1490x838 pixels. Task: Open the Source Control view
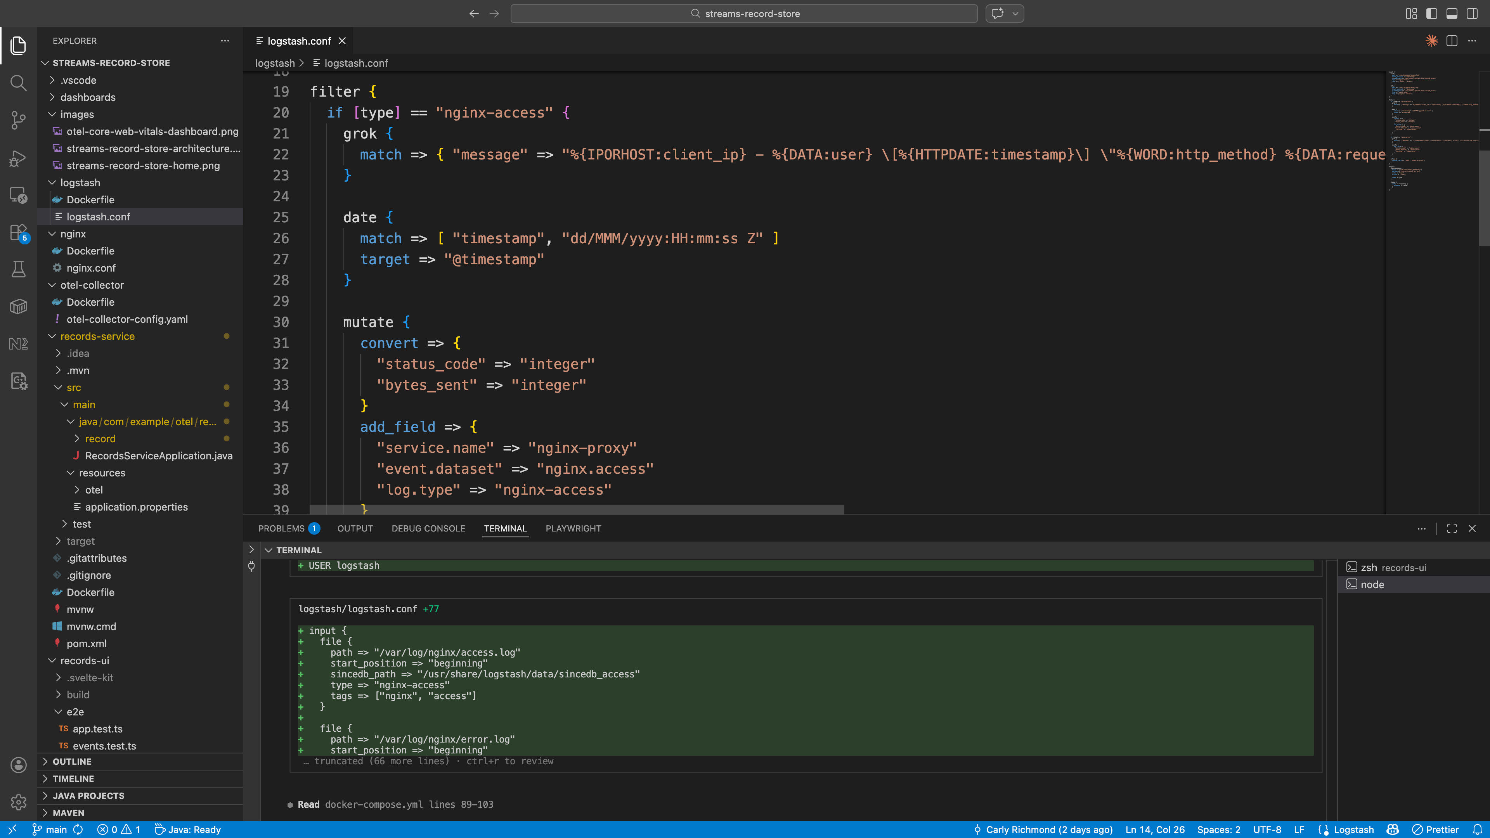pyautogui.click(x=19, y=120)
